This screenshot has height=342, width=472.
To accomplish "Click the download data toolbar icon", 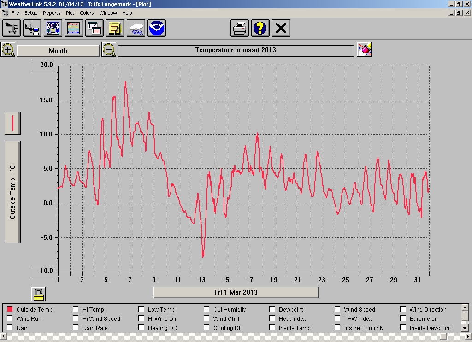I will point(32,28).
